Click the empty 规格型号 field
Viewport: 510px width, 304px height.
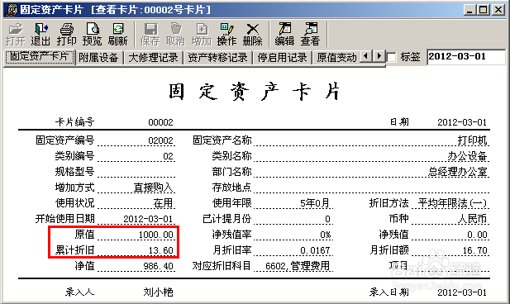pos(136,172)
